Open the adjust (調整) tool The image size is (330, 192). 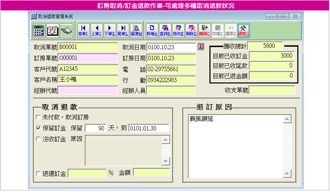click(x=244, y=31)
